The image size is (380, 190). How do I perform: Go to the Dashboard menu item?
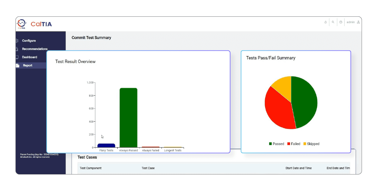29,57
